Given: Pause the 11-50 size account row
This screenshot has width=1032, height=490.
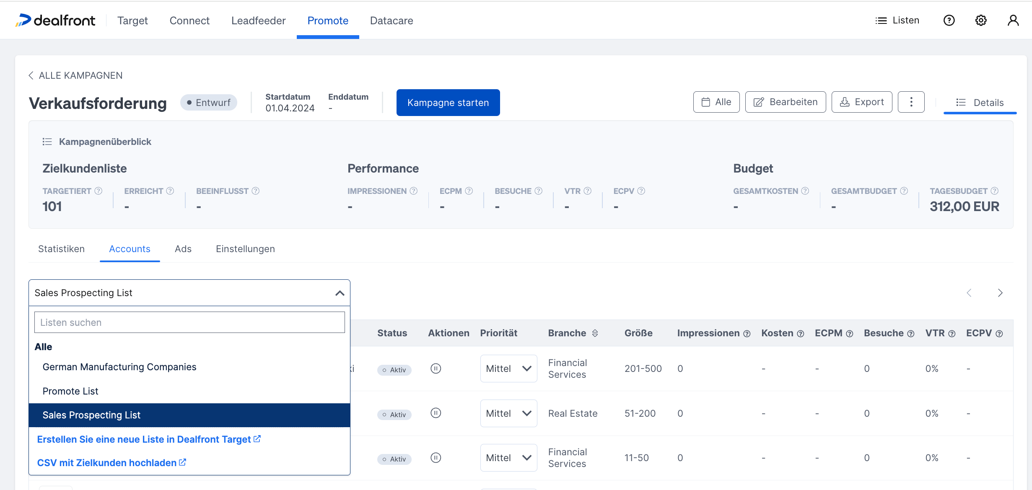Looking at the screenshot, I should [x=436, y=458].
